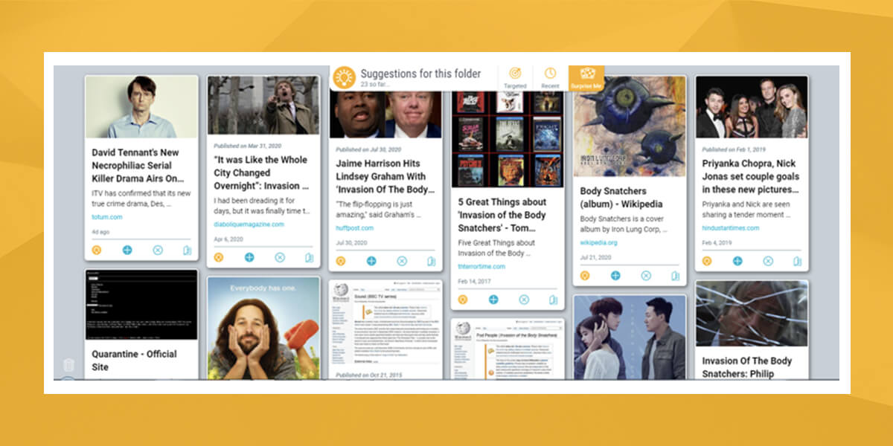Open 'Priyanka Chopra, Nick Jonas set couple goals' title
This screenshot has width=893, height=446.
point(750,177)
